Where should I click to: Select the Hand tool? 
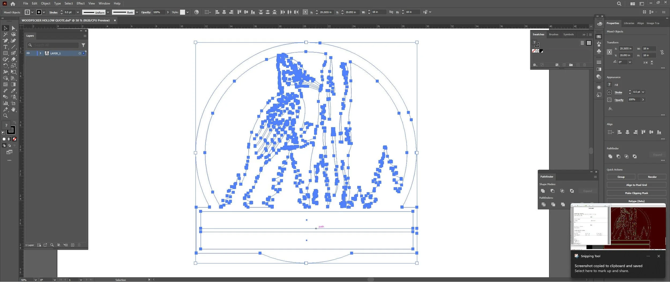(x=13, y=110)
